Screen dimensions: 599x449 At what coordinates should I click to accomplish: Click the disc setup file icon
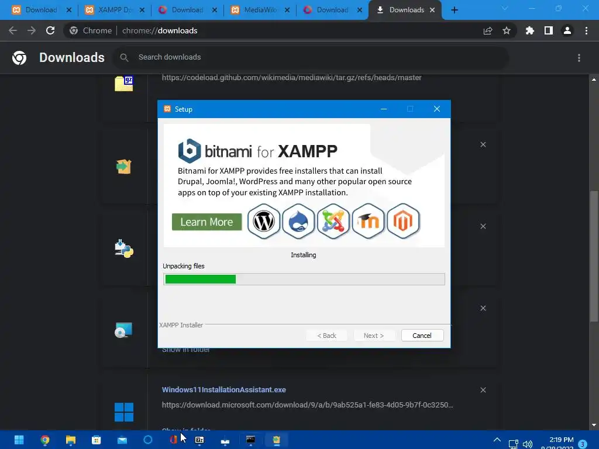point(123,330)
